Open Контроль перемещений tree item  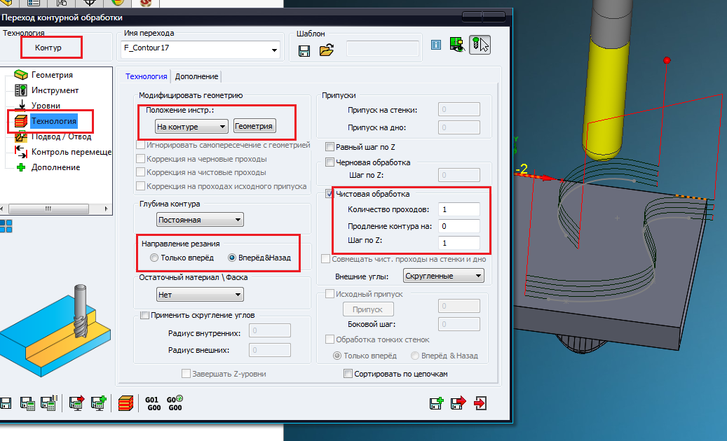71,152
